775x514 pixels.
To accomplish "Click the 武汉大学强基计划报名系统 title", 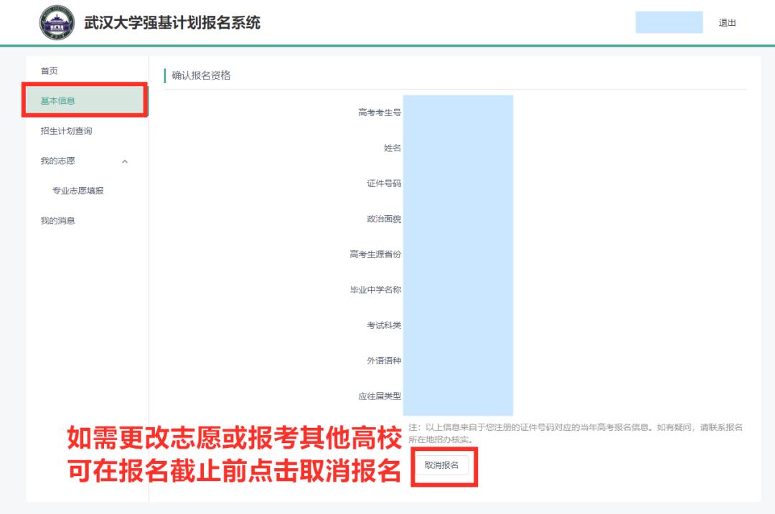I will click(x=172, y=23).
